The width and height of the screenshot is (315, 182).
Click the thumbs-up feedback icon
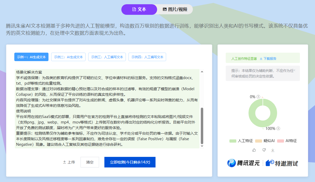coord(254,150)
